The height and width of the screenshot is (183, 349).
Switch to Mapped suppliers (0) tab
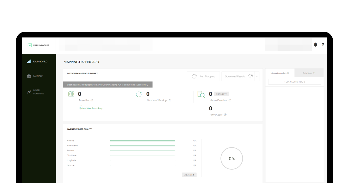[280, 73]
